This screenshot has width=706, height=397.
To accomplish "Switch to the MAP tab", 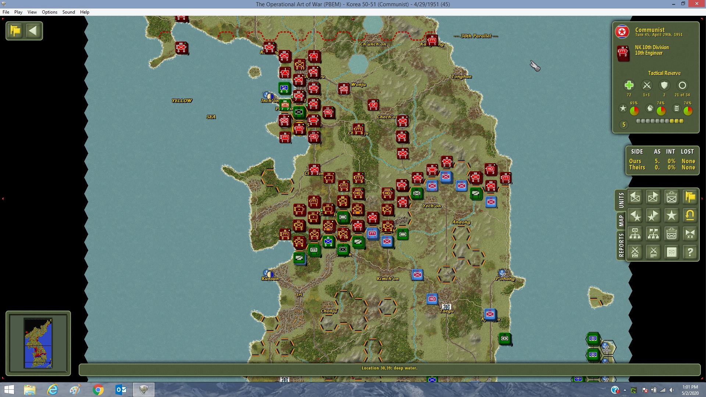I will point(621,221).
